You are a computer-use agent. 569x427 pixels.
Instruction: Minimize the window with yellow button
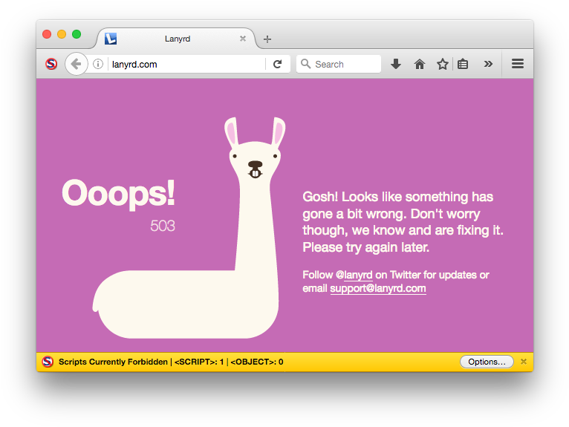click(62, 34)
